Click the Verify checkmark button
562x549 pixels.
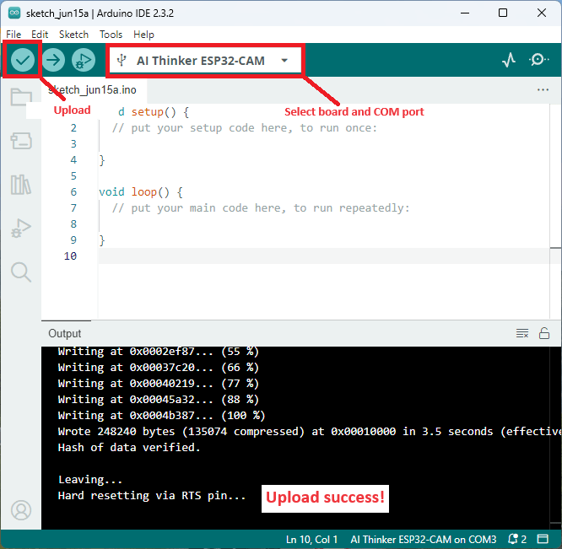pyautogui.click(x=22, y=60)
